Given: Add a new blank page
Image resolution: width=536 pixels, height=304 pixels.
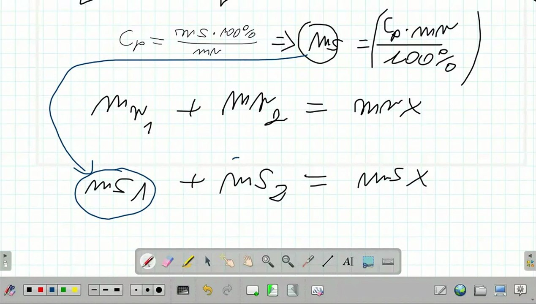Looking at the screenshot, I should click(253, 290).
